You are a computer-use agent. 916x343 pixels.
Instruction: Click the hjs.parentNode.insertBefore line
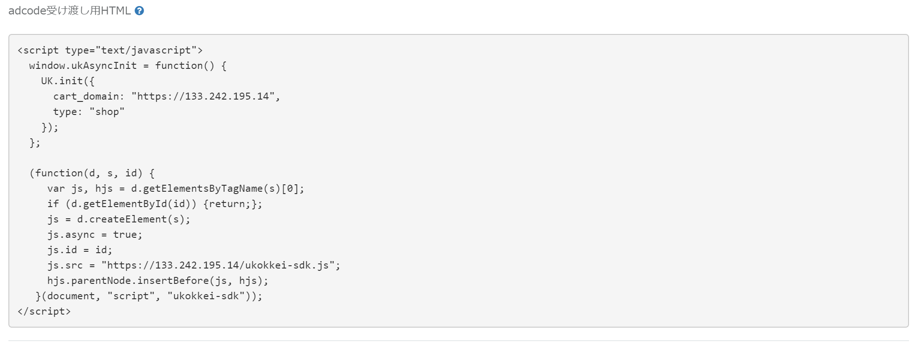coord(158,281)
